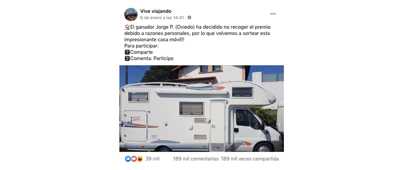Viewport: 403px width, 170px height.
Task: Click the blue thumbs-up Like reaction icon
Action: [128, 159]
